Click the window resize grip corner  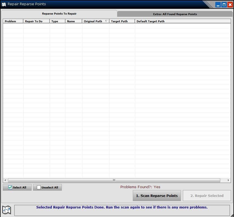pos(232,215)
